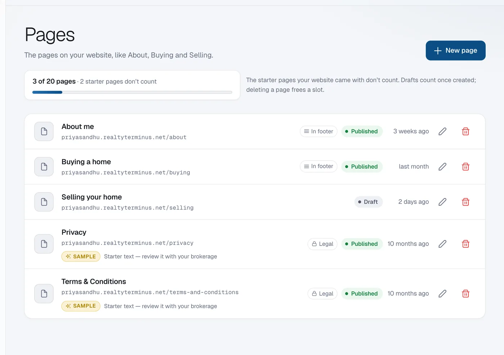Screen dimensions: 504x355
Task: Delete the Selling your home draft
Action: 465,202
